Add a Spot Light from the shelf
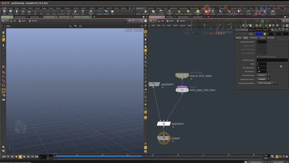The image size is (289, 163). [x=153, y=12]
